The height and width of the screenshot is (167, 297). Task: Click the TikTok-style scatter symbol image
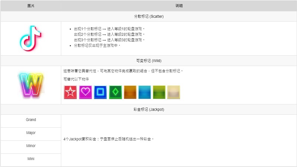pos(31,38)
